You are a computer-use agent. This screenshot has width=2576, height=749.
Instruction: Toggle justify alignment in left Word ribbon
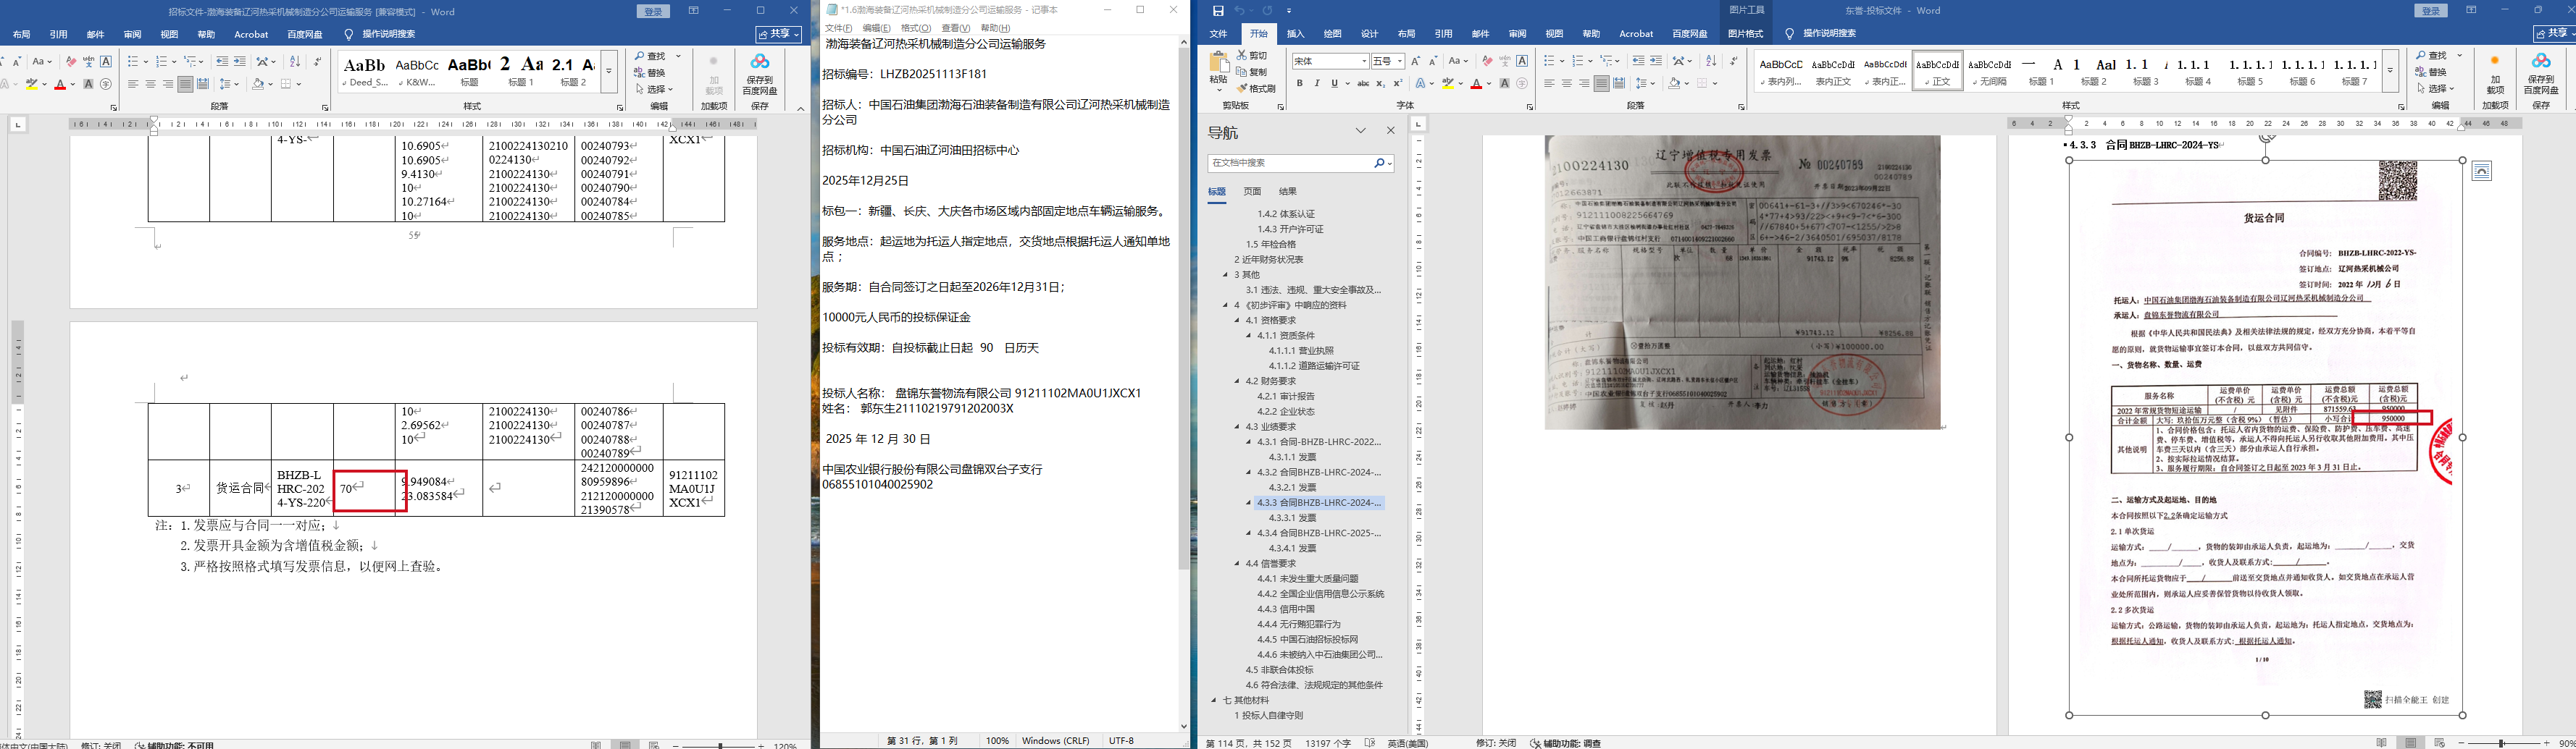pos(185,84)
